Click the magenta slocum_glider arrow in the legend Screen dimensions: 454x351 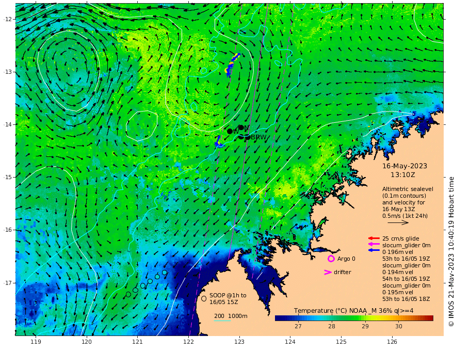coord(374,244)
